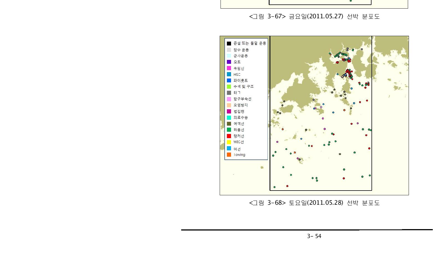Select the legend label 군사운용

point(240,56)
